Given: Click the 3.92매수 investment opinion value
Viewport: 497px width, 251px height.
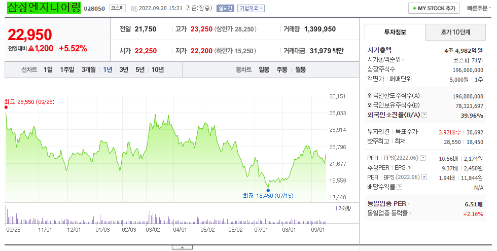Looking at the screenshot, I should click(x=450, y=132).
